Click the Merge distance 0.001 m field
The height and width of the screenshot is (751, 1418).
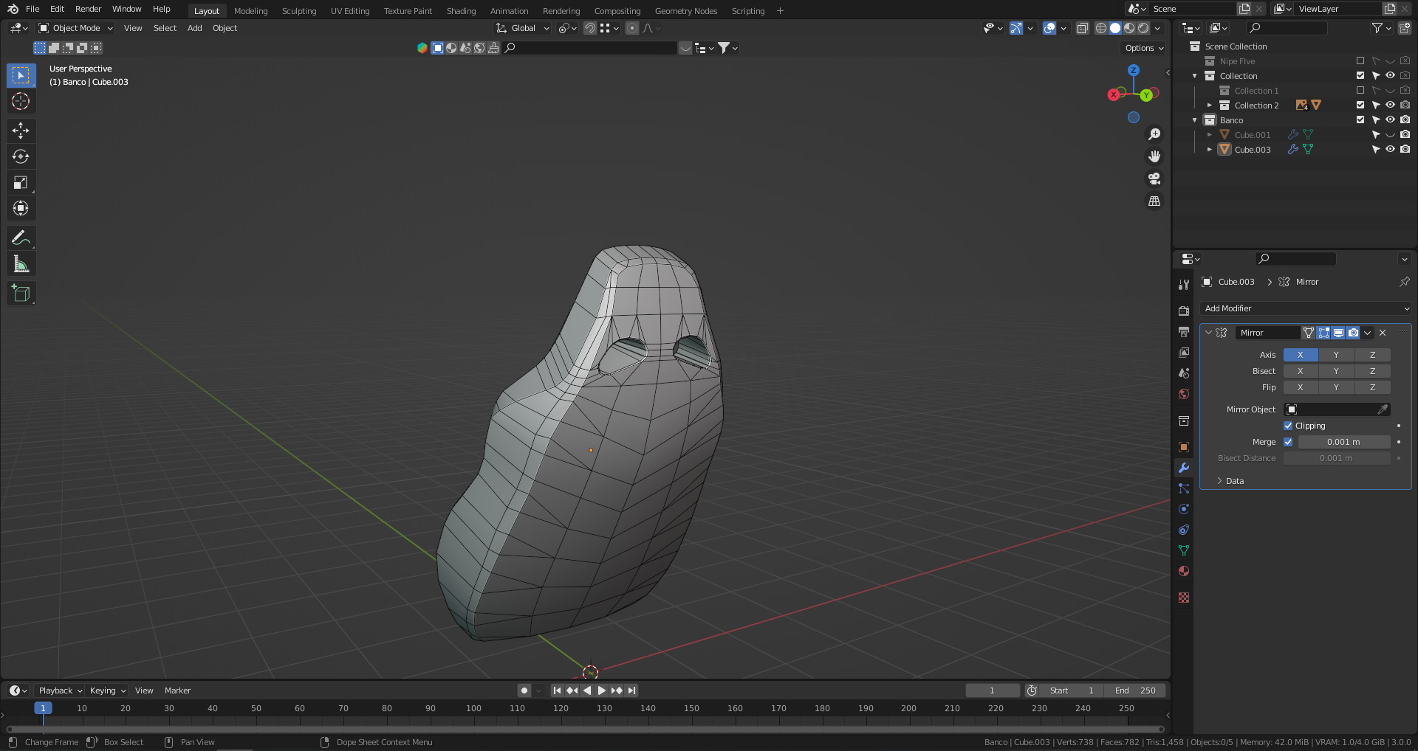pyautogui.click(x=1343, y=442)
